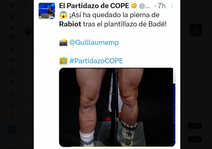Click the second Seguir follow button
The image size is (212, 149).
point(195,139)
